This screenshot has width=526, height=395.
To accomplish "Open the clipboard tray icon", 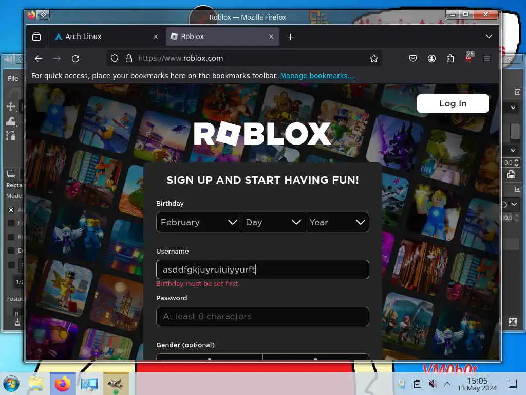I will pos(417,384).
